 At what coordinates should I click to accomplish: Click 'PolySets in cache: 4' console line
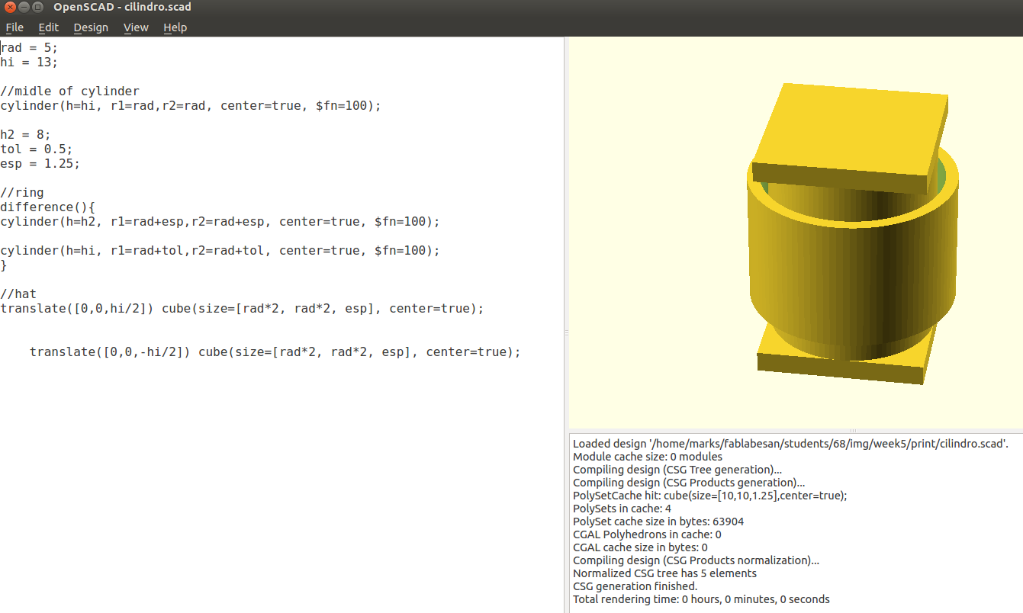(x=622, y=509)
